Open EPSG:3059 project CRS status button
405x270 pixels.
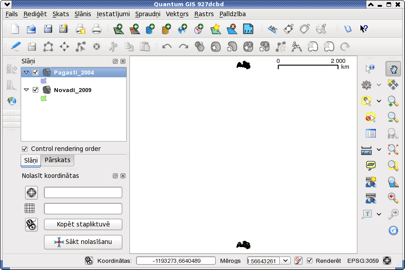click(x=387, y=261)
